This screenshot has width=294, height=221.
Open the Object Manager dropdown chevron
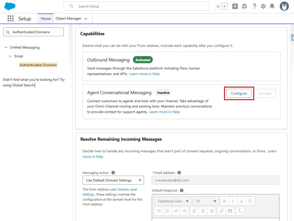point(86,19)
